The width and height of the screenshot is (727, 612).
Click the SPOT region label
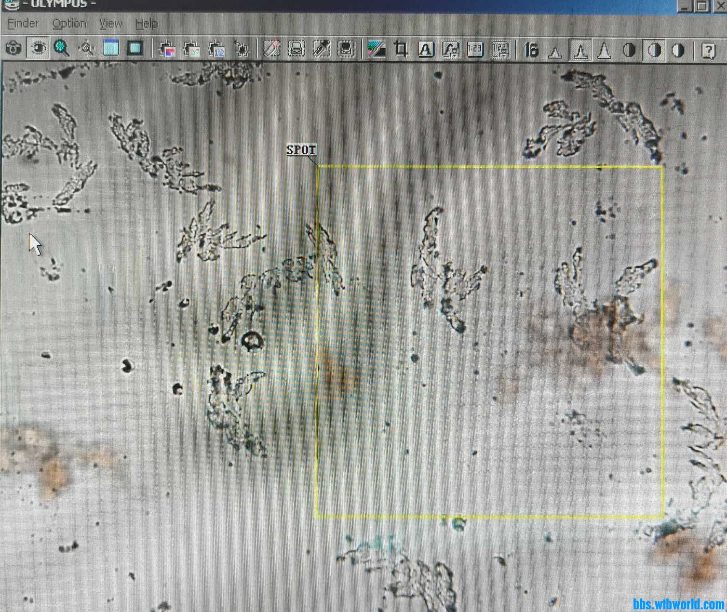tap(301, 150)
